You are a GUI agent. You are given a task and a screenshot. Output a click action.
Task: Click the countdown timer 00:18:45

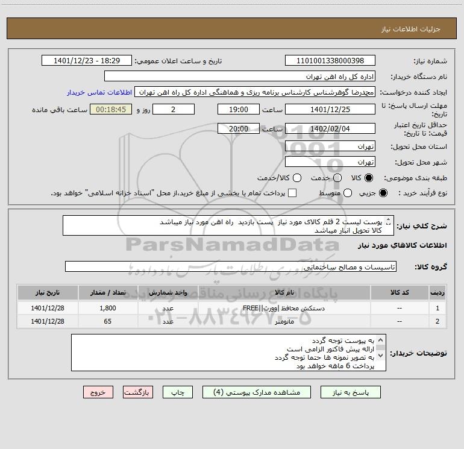tap(111, 109)
